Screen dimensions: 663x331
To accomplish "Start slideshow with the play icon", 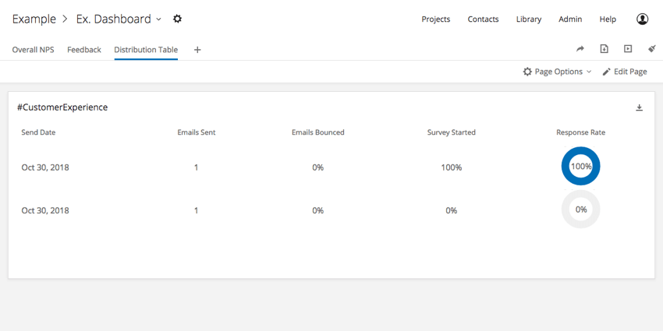I will (x=628, y=49).
